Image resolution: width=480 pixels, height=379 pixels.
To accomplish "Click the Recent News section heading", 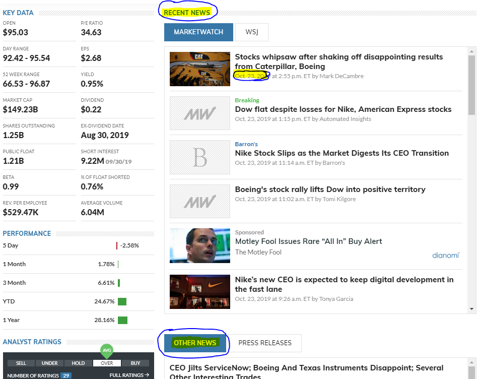I will [x=187, y=13].
